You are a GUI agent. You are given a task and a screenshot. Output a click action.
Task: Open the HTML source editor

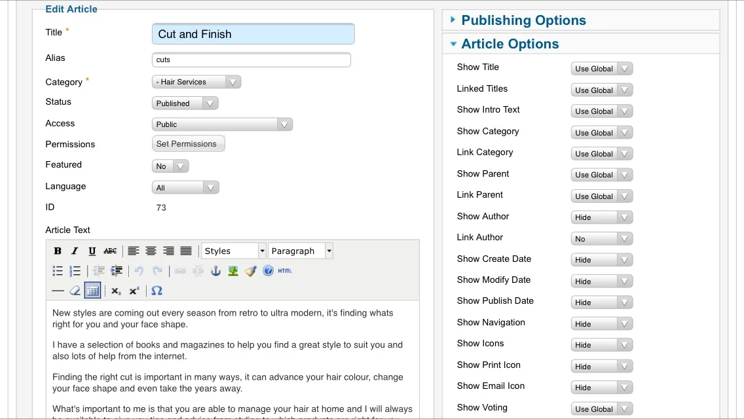coord(285,271)
